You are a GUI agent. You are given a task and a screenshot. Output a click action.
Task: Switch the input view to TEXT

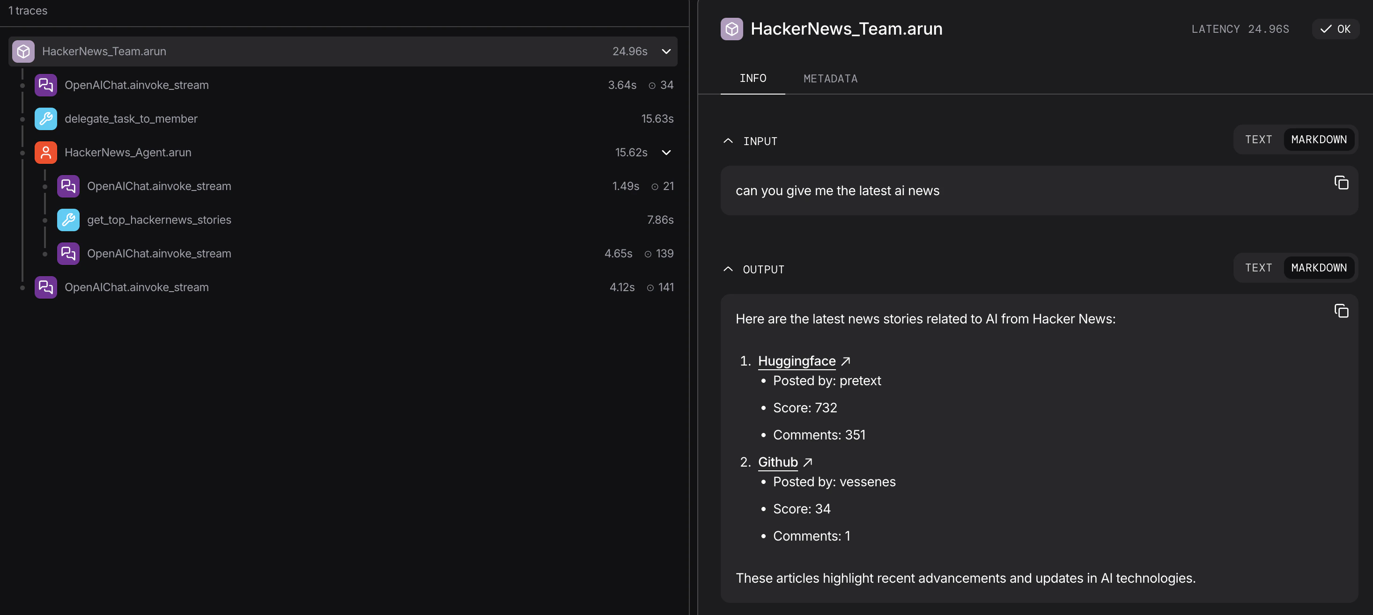tap(1258, 139)
